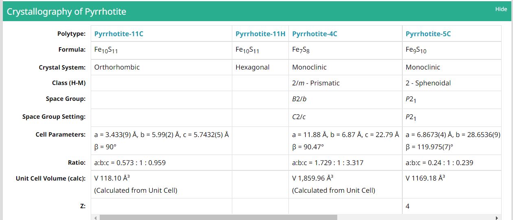
Task: Open the Pyrrhotite-4C polytype link
Action: click(314, 34)
